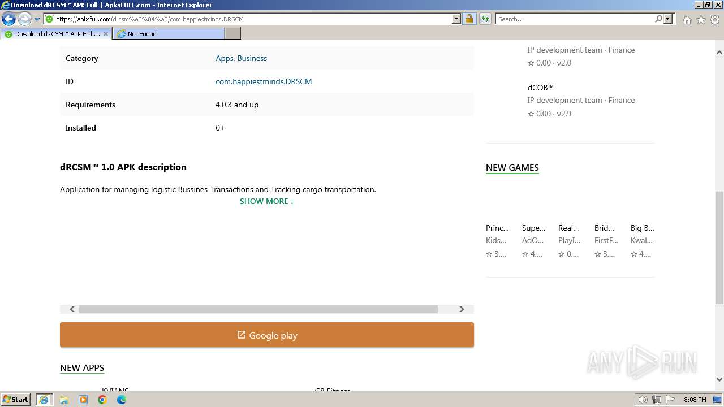
Task: Open the Big B... game entry
Action: [642, 228]
